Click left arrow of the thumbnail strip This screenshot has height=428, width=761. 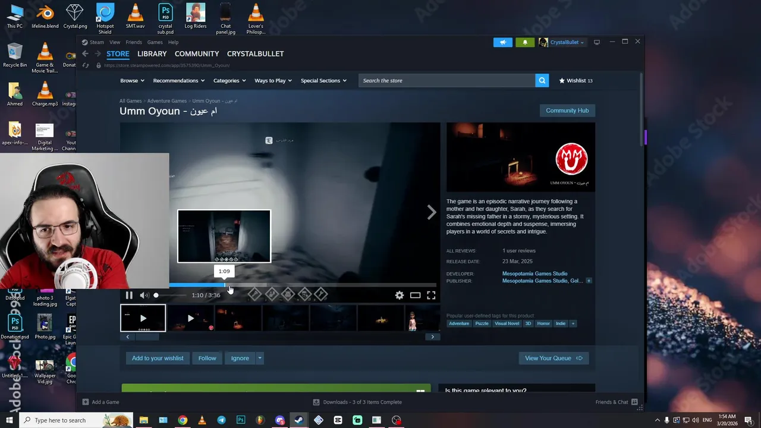point(127,336)
